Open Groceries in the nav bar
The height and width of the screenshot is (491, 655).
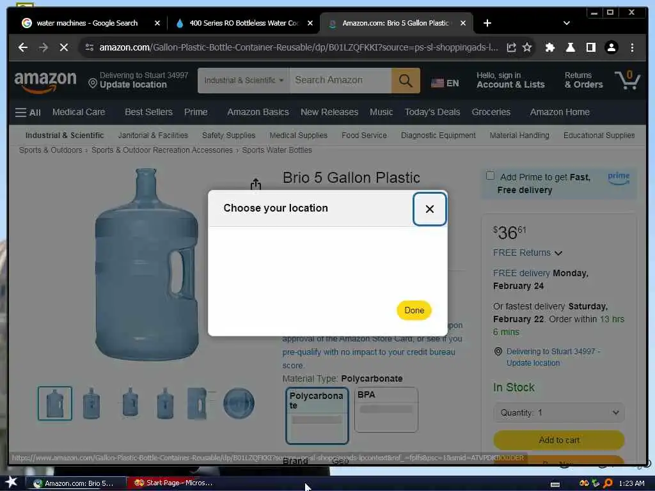pyautogui.click(x=491, y=112)
